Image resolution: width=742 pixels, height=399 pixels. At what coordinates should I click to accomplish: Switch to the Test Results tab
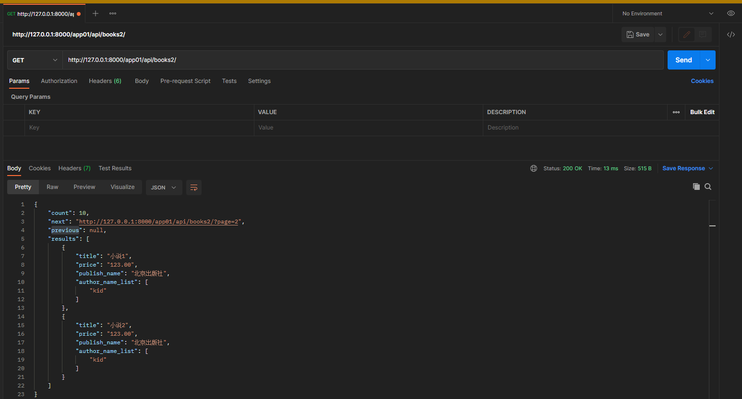click(115, 168)
